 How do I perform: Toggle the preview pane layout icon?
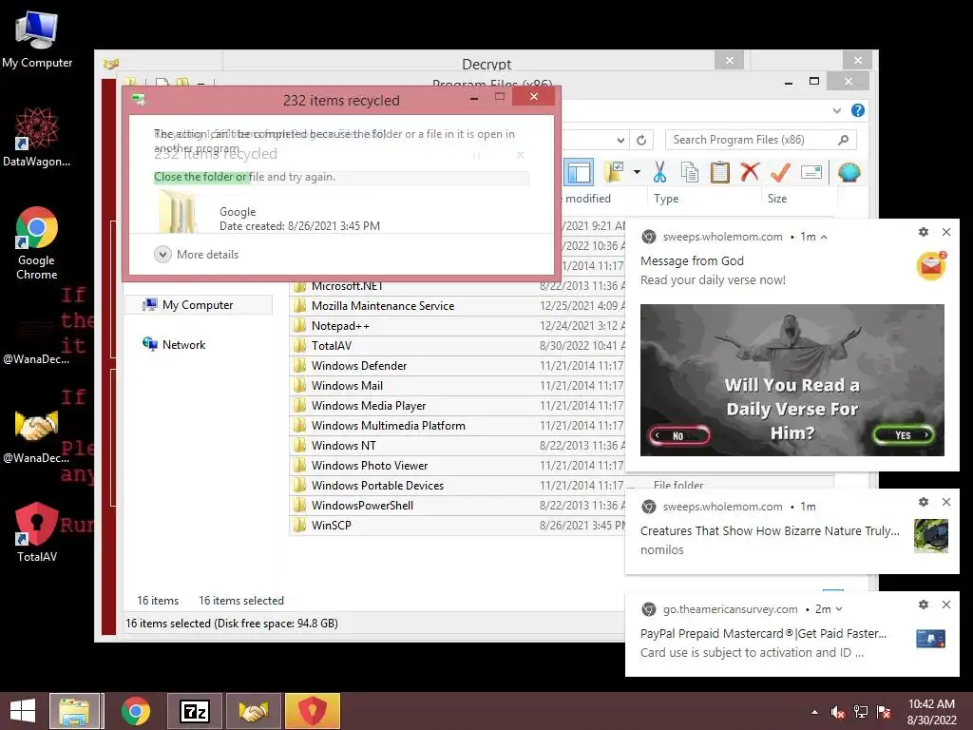[x=579, y=173]
